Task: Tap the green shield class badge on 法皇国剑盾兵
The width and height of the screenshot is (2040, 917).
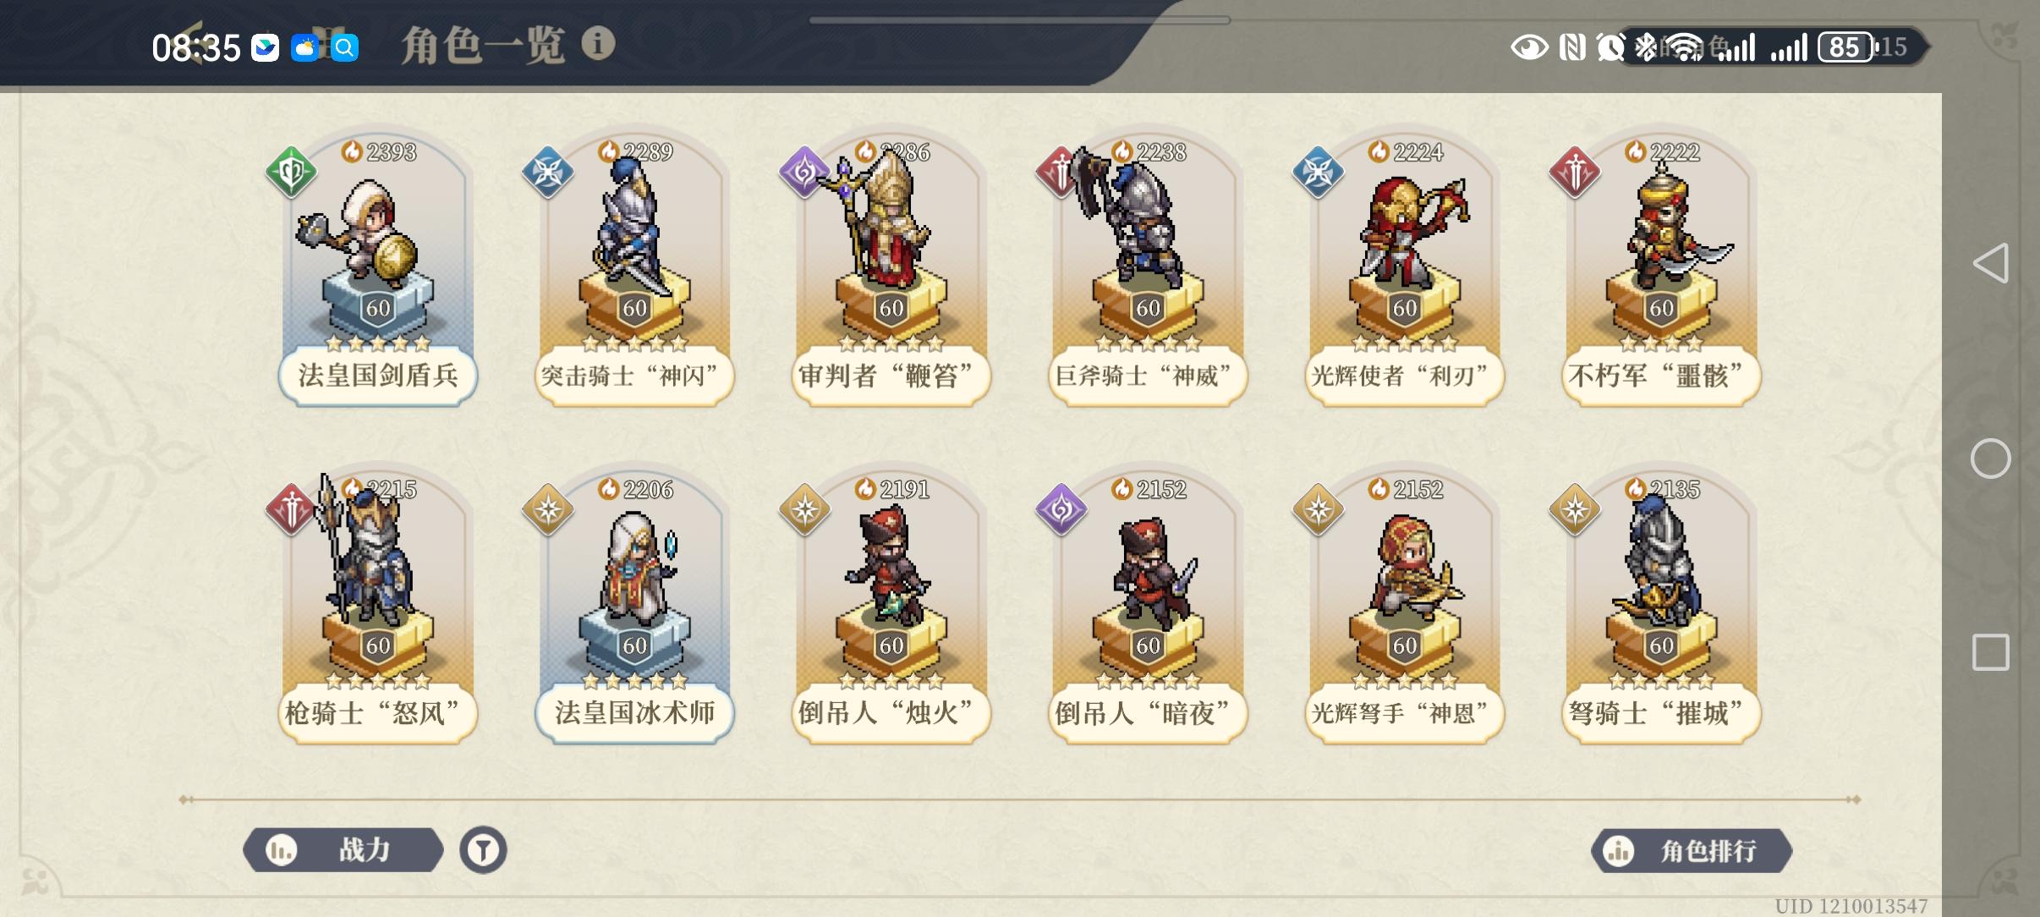Action: (x=291, y=173)
